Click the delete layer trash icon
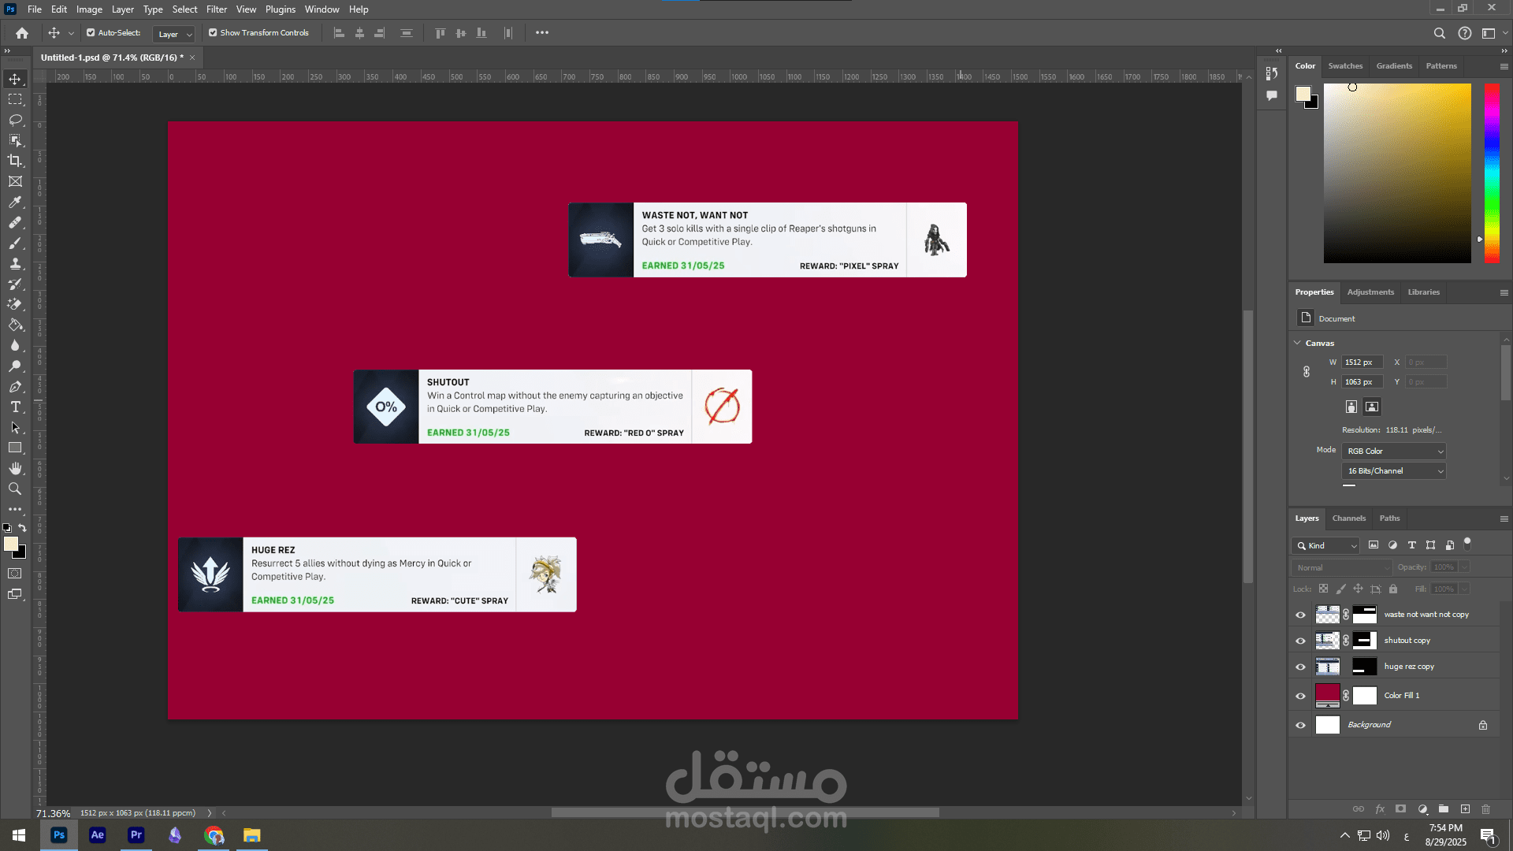Viewport: 1513px width, 851px height. click(x=1485, y=809)
